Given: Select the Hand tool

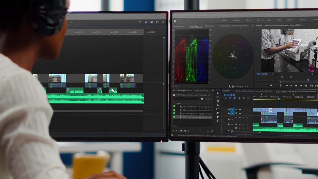Looking at the screenshot, I should (218, 117).
